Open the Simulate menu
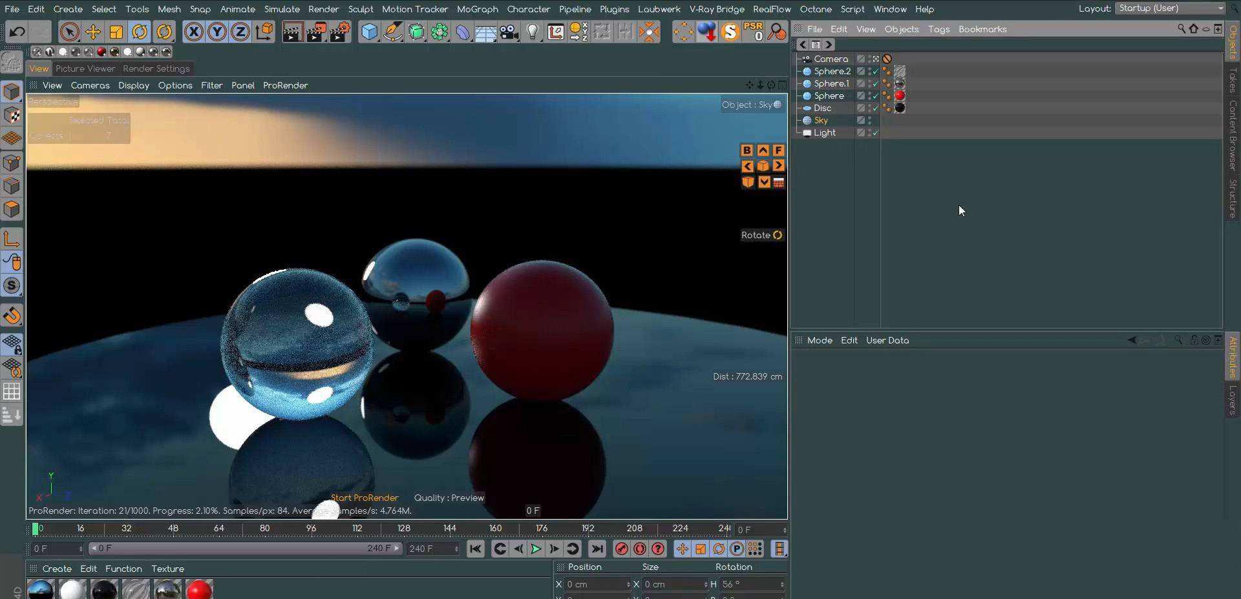Viewport: 1241px width, 599px height. (x=282, y=9)
